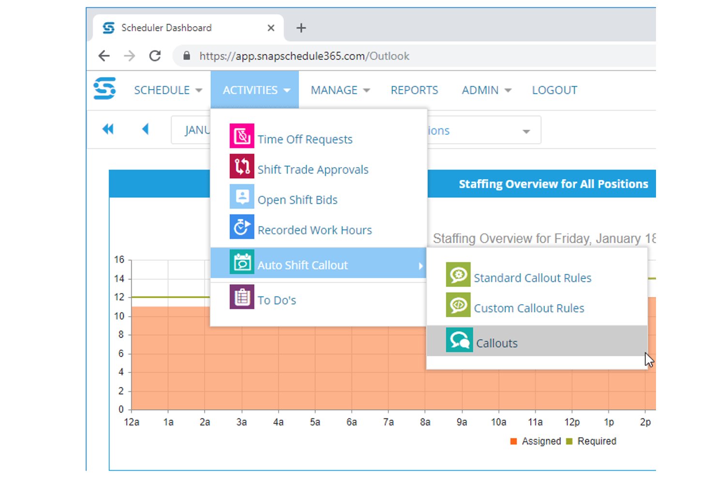The image size is (716, 478).
Task: Select Time Off Requests menu entry
Action: click(305, 139)
